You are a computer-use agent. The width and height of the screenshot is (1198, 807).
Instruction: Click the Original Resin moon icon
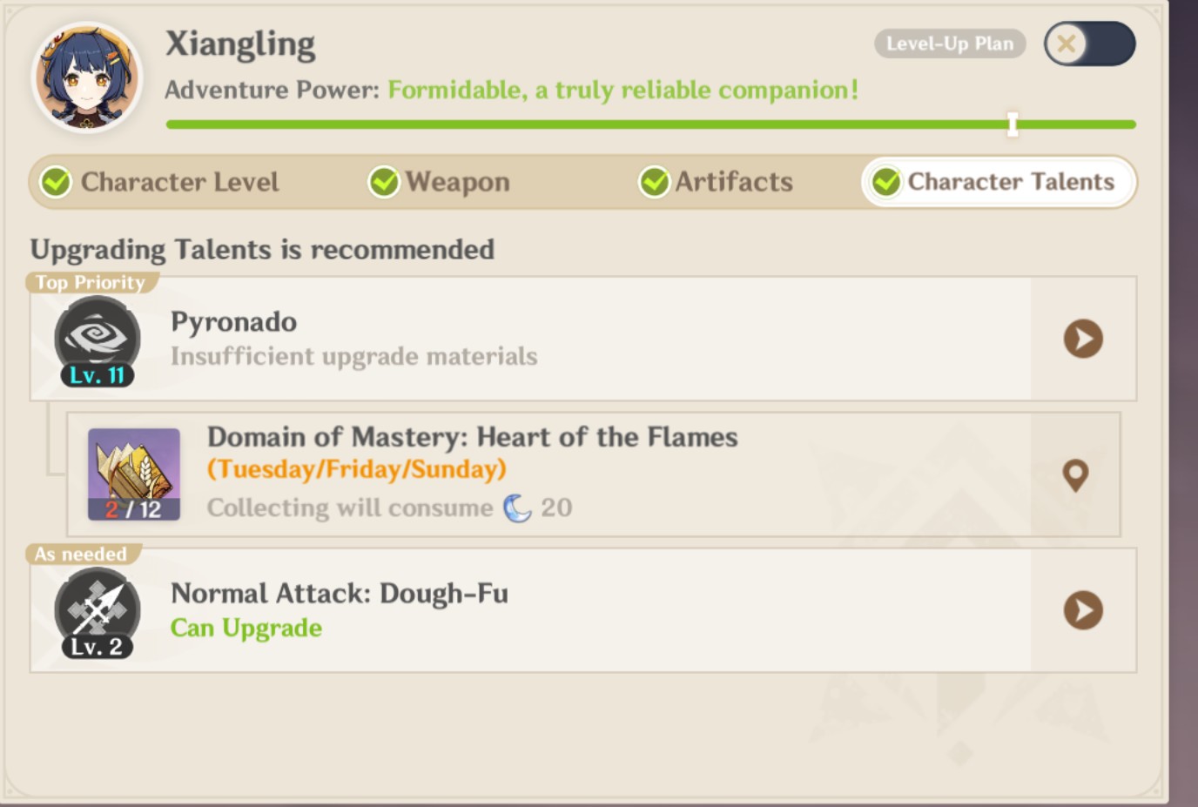pos(517,508)
